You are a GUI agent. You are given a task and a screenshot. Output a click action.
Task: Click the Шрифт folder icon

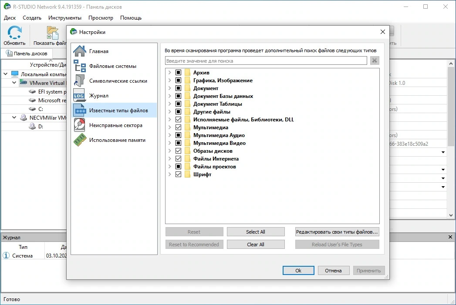click(x=188, y=174)
